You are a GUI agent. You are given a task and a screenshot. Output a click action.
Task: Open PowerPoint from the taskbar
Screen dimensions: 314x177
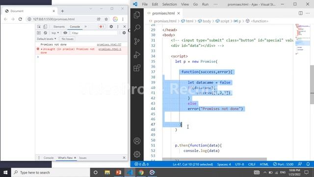pos(118,173)
